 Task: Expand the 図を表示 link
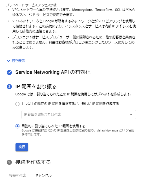point(18,61)
